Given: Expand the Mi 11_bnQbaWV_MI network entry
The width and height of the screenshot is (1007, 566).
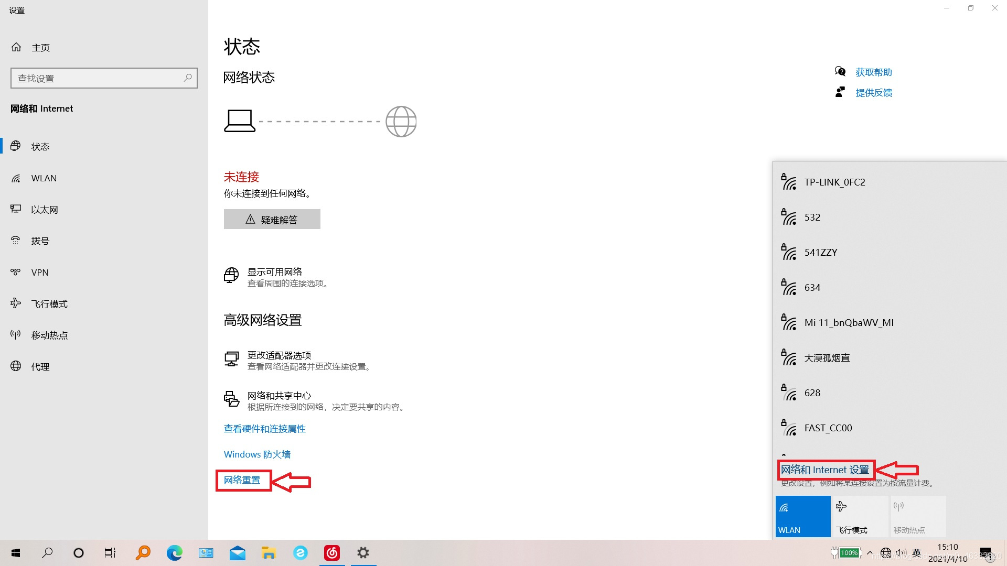Looking at the screenshot, I should [x=849, y=323].
